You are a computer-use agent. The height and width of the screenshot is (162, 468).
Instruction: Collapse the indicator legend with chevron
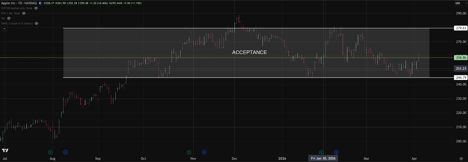pos(4,29)
